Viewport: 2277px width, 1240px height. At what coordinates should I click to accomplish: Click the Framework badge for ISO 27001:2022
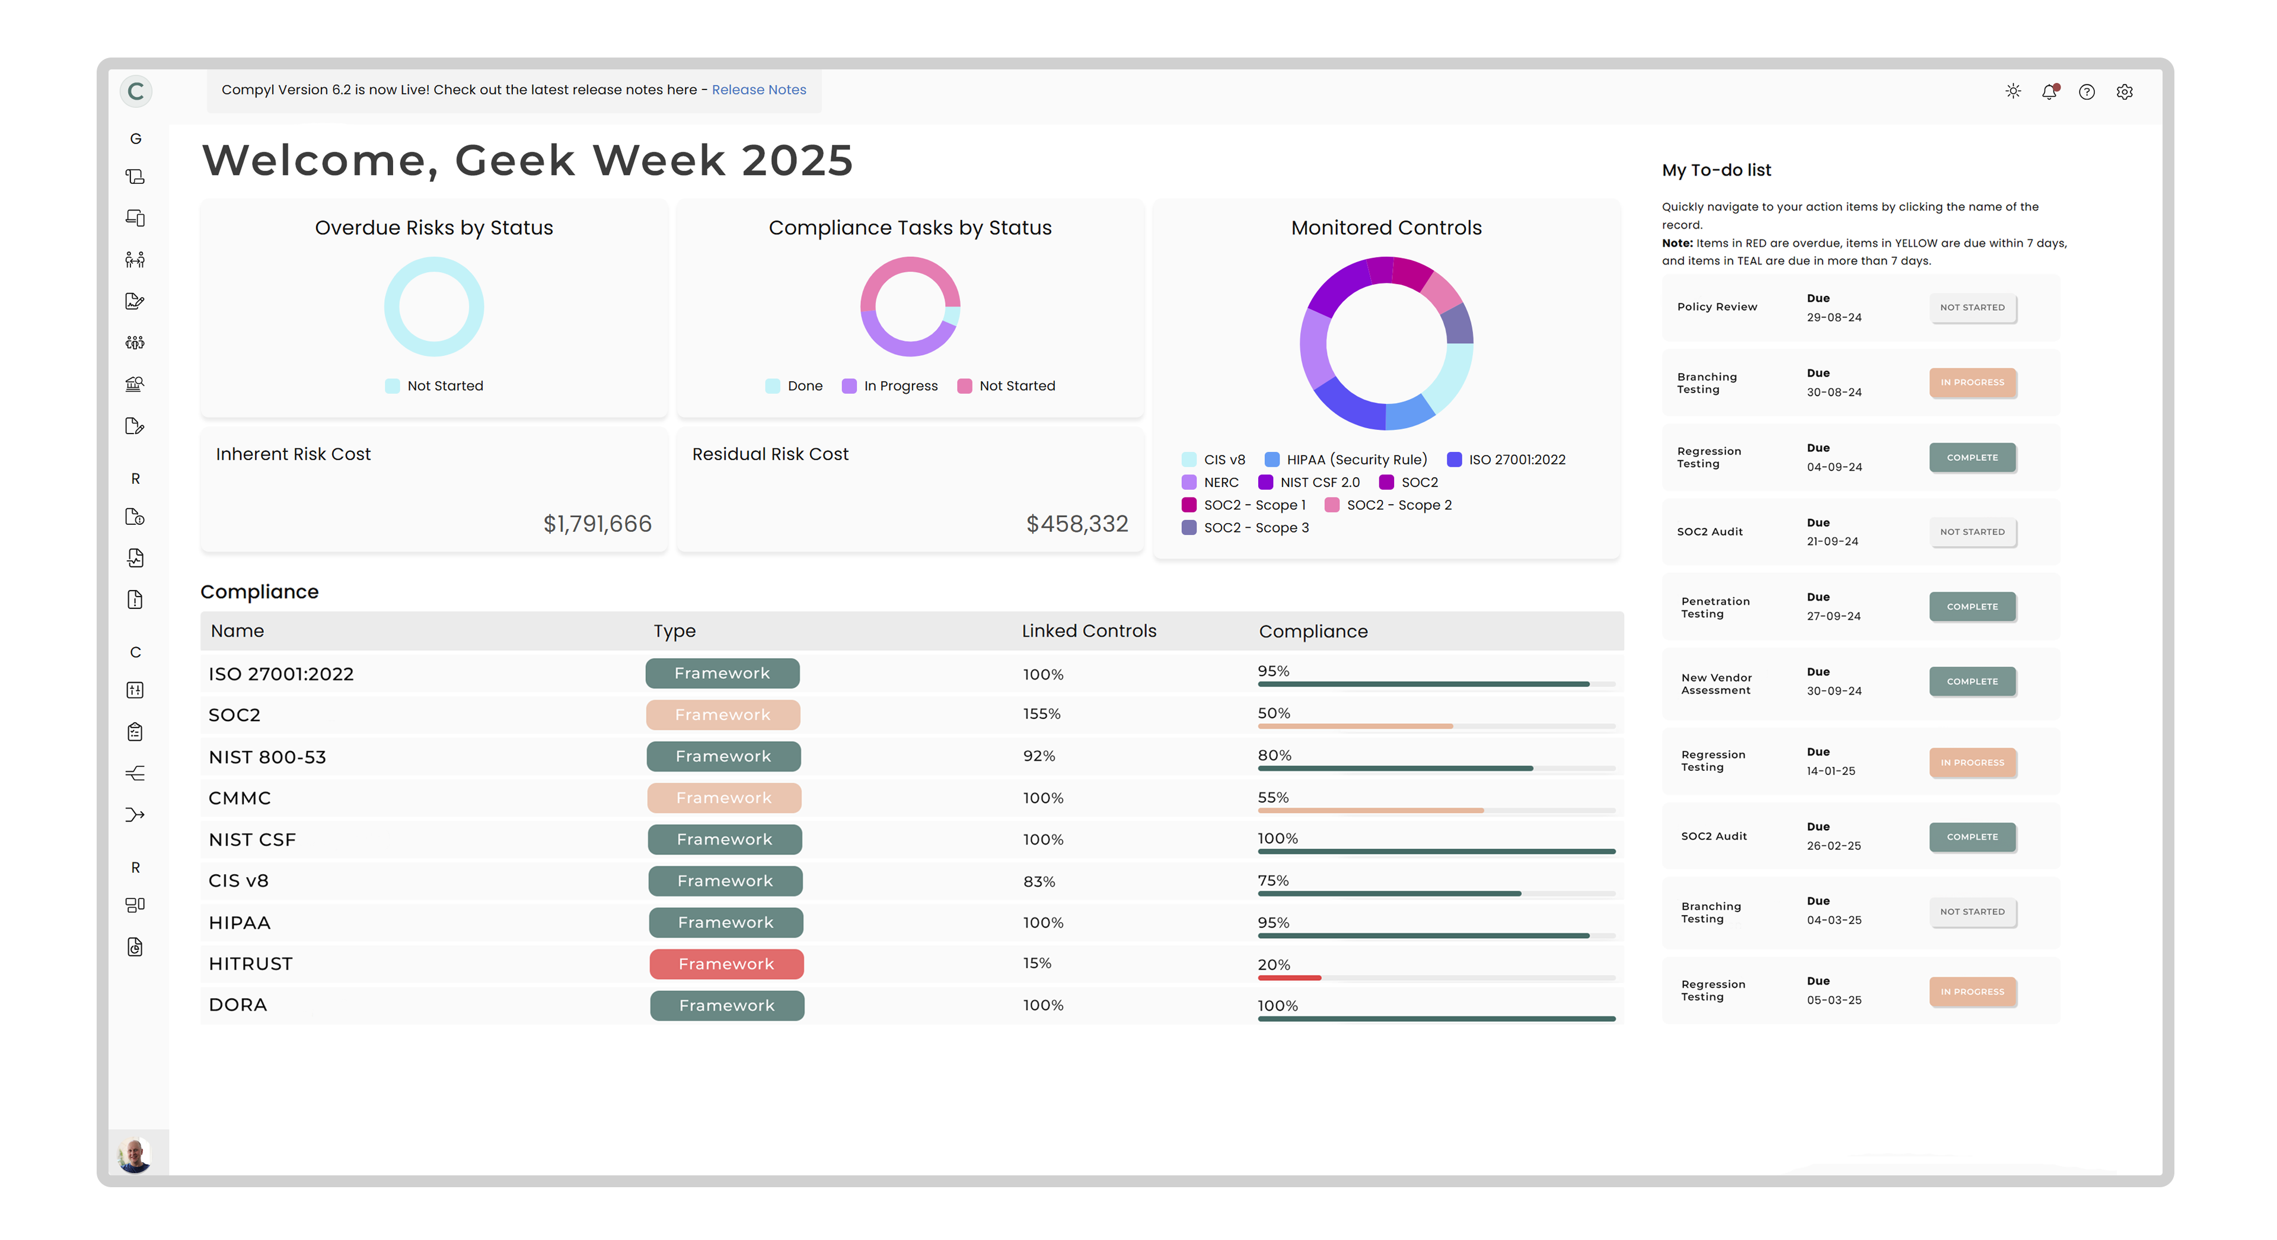(x=722, y=672)
